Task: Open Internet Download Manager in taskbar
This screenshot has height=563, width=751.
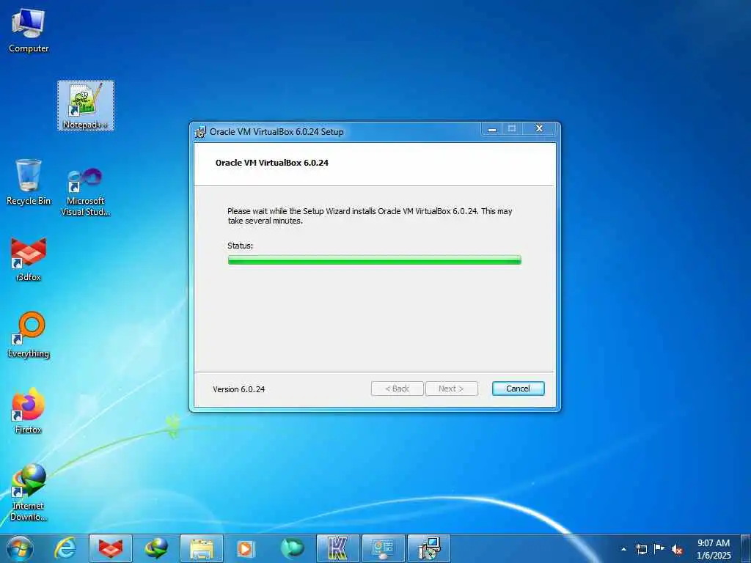Action: click(156, 548)
